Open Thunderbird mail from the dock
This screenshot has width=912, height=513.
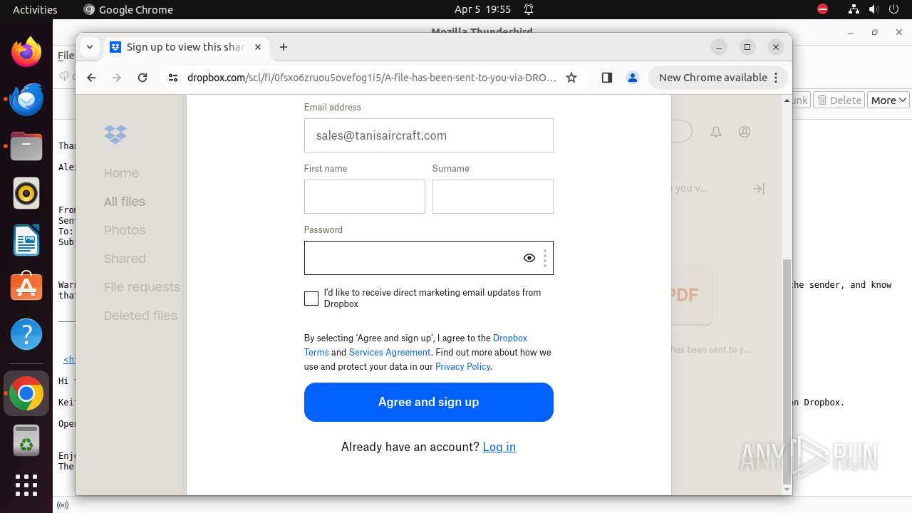coord(26,99)
